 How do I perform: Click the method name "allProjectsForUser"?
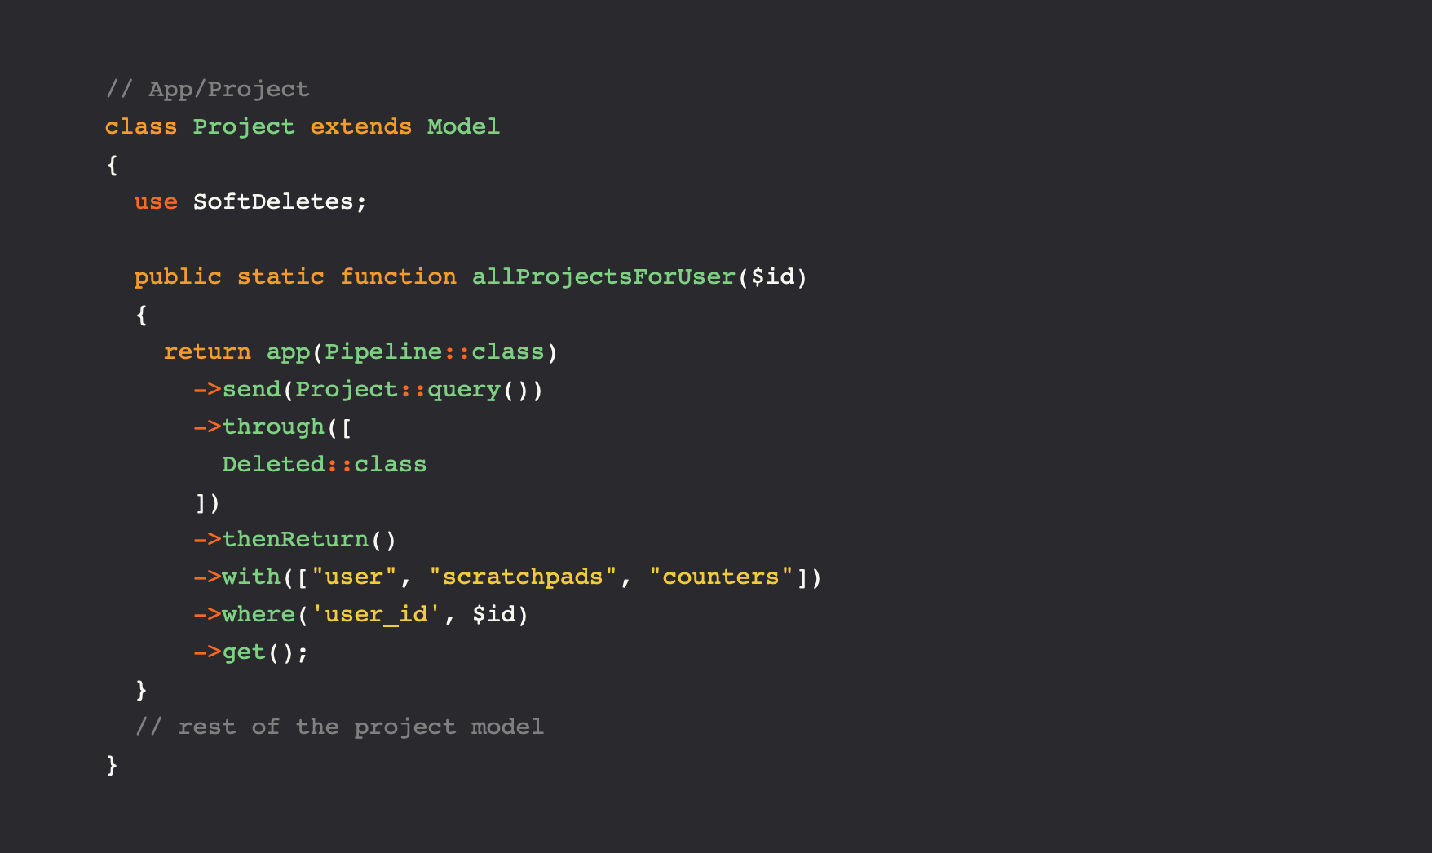coord(603,276)
